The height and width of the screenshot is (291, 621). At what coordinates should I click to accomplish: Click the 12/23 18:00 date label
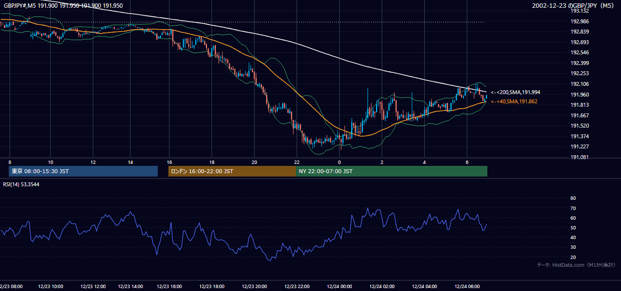coord(212,287)
